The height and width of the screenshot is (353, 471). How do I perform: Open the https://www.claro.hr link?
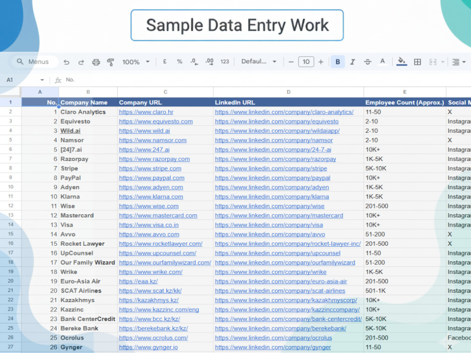click(x=146, y=112)
